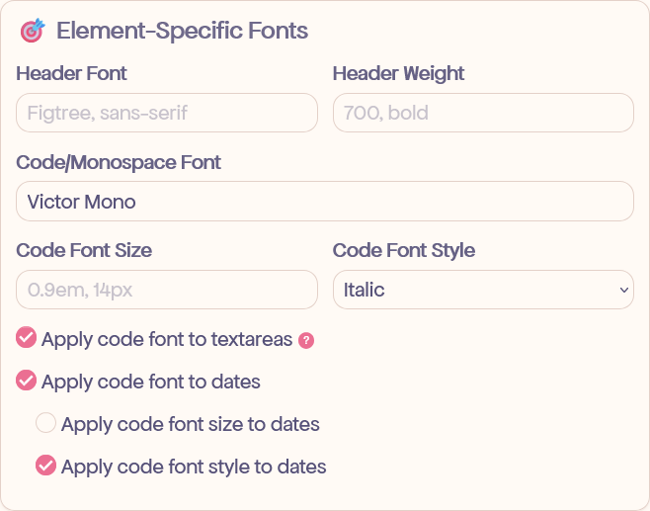The height and width of the screenshot is (511, 650).
Task: Click the 'Apply code font to dates' label text
Action: tap(151, 382)
